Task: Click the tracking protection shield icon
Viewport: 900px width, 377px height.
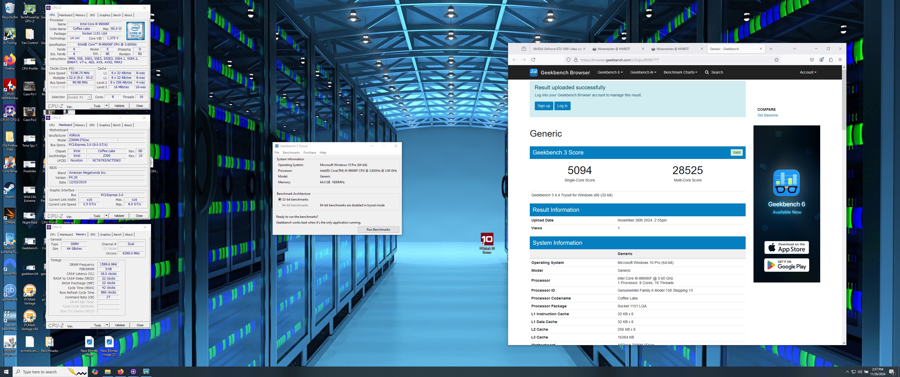Action: (569, 60)
